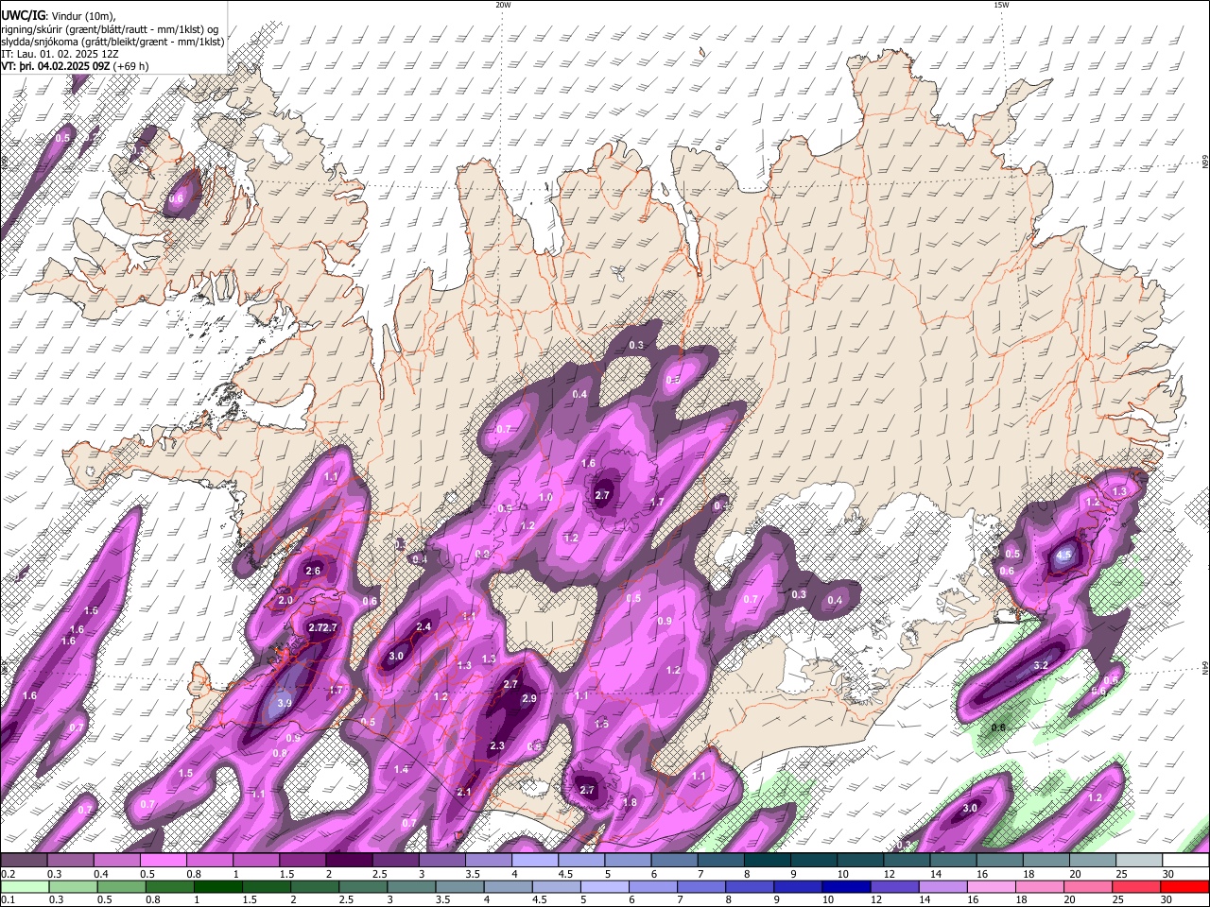Click the 2.1 precipitation value near the south coast
The width and height of the screenshot is (1210, 907).
(463, 792)
